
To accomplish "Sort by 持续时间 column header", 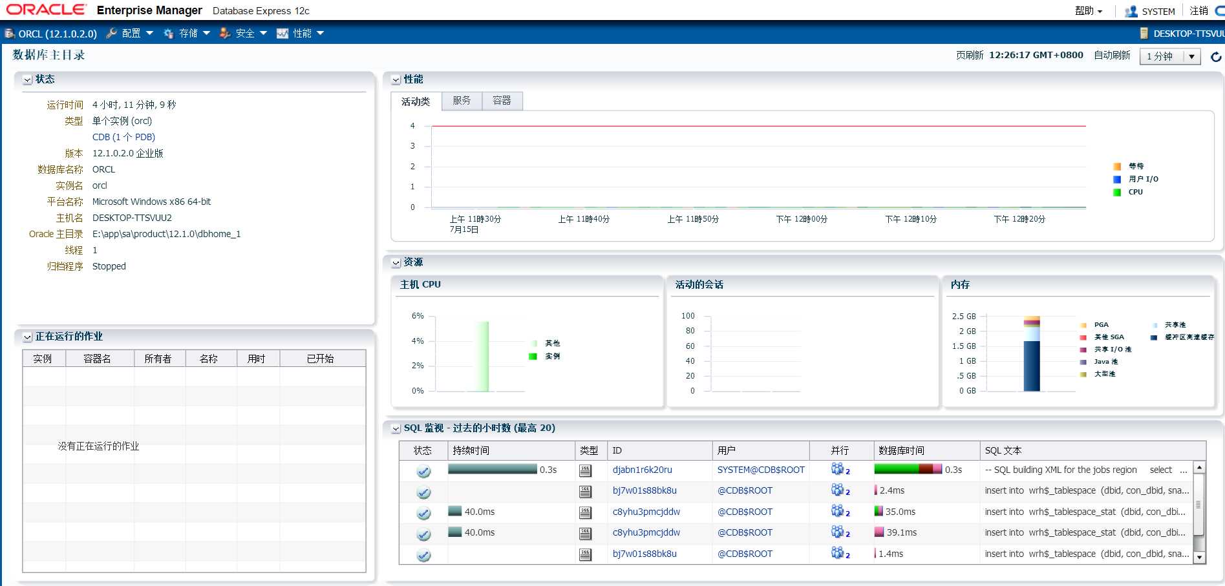I will coord(511,450).
